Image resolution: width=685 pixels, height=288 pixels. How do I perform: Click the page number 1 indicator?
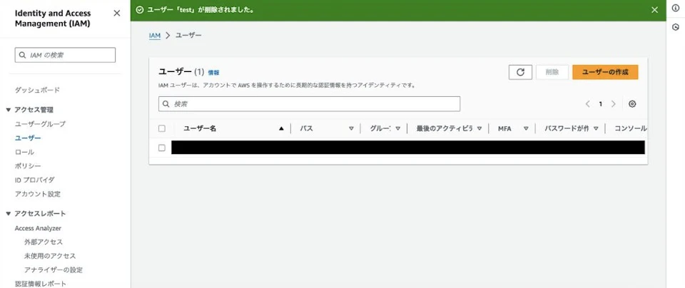click(x=601, y=104)
